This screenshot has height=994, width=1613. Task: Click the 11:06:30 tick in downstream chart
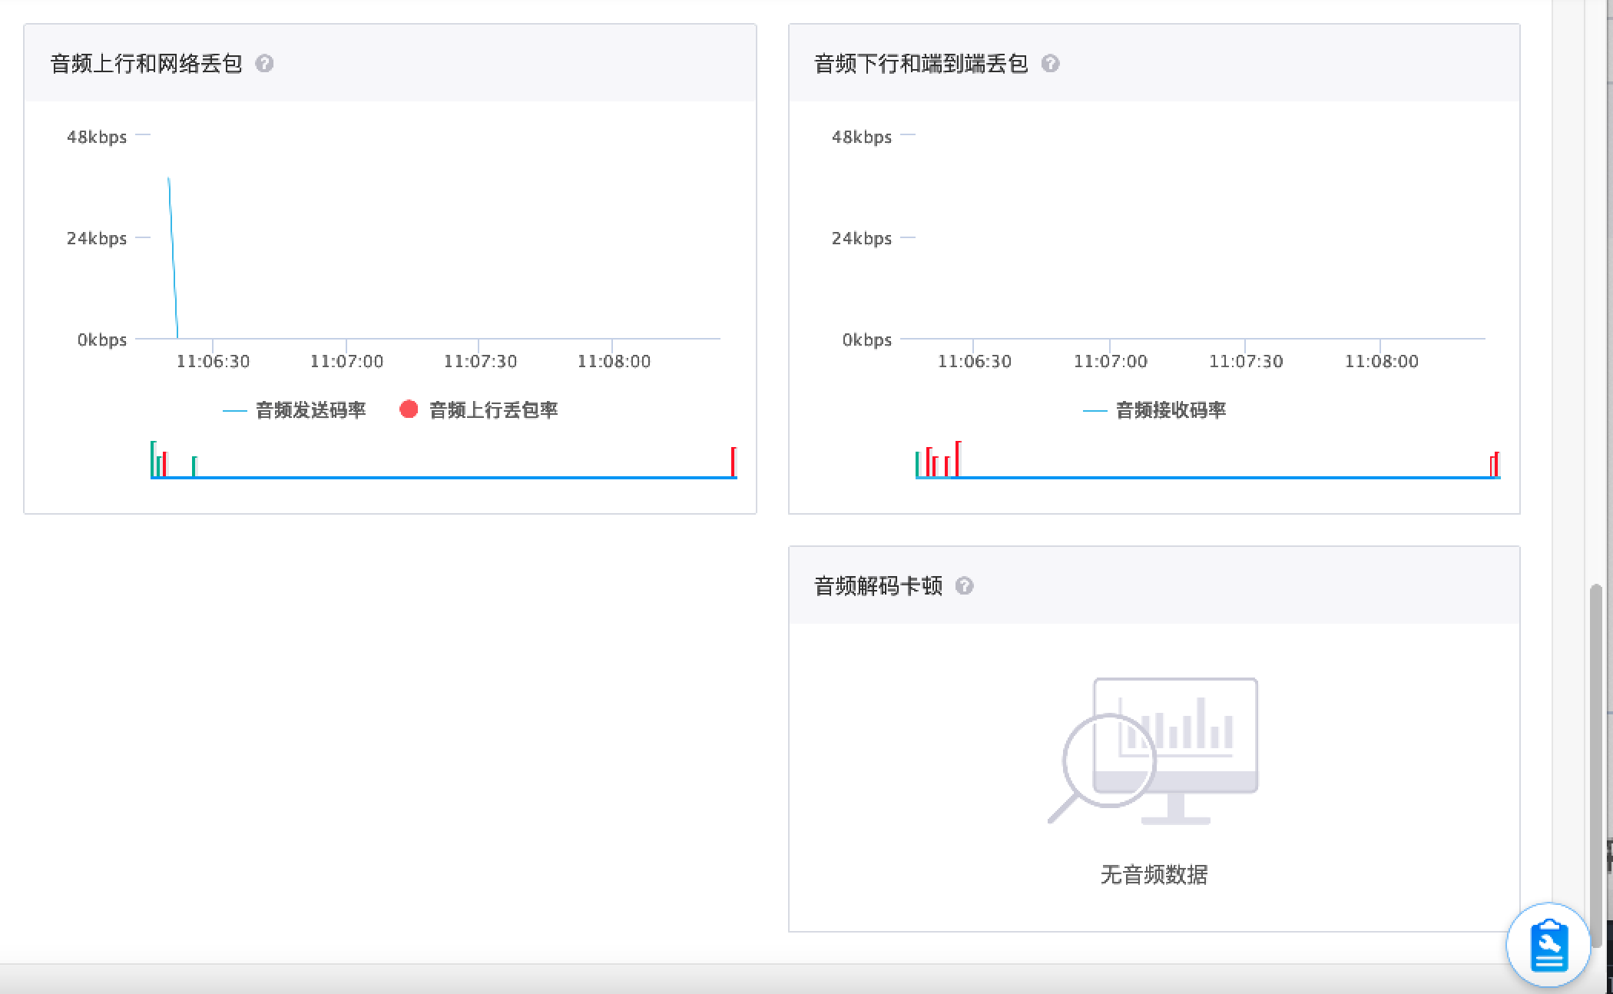tap(974, 361)
